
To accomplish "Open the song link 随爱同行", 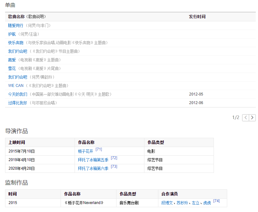I will pyautogui.click(x=16, y=25).
